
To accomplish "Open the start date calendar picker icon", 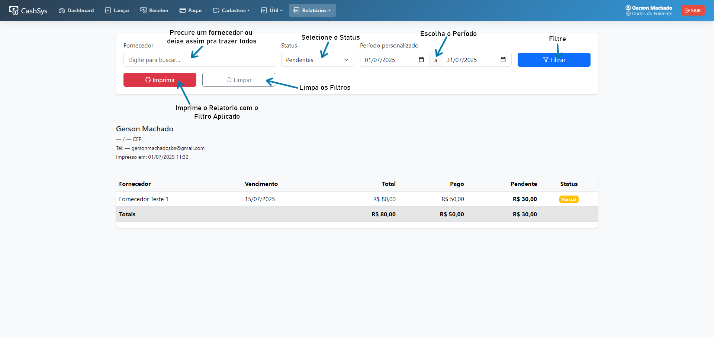I will coord(421,60).
